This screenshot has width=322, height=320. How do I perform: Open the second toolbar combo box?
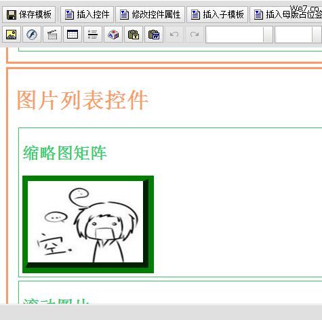pyautogui.click(x=298, y=35)
